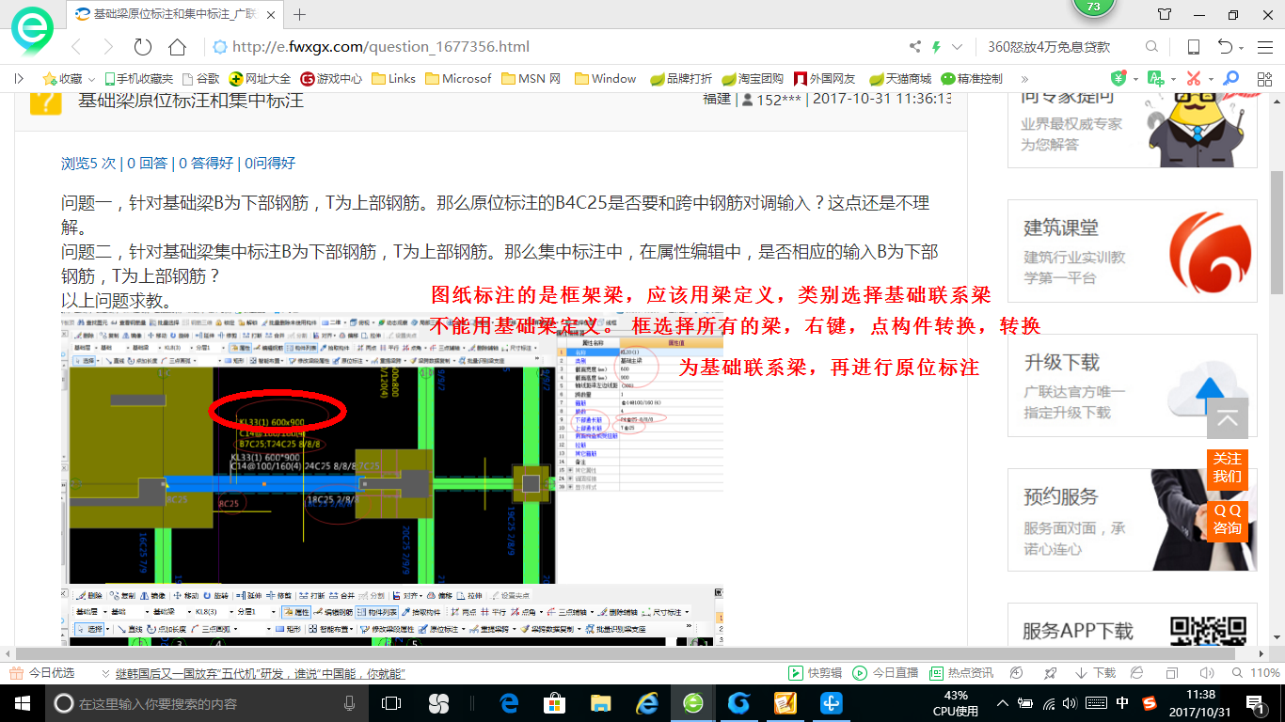Screen dimensions: 1285x722
Task: Open 品牌打折 bookmark
Action: [x=681, y=79]
